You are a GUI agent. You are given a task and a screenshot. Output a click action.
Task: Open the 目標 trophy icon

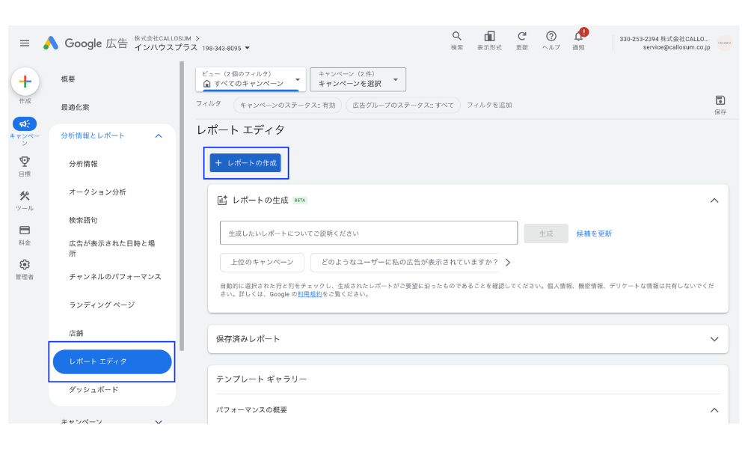(x=25, y=162)
